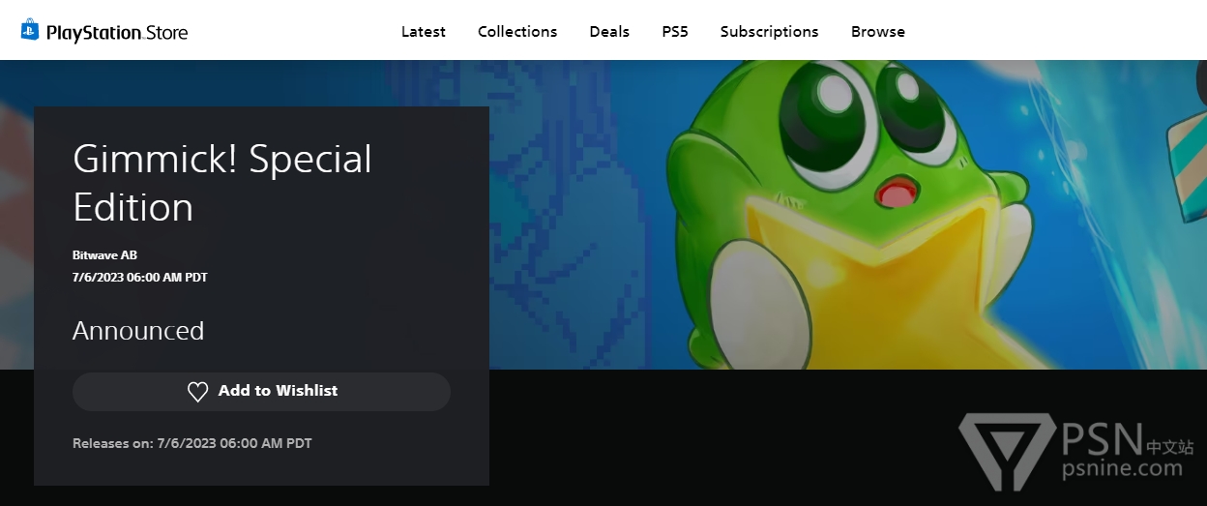Click the Bitwave AB publisher name
Viewport: 1207px width, 506px height.
pyautogui.click(x=104, y=255)
